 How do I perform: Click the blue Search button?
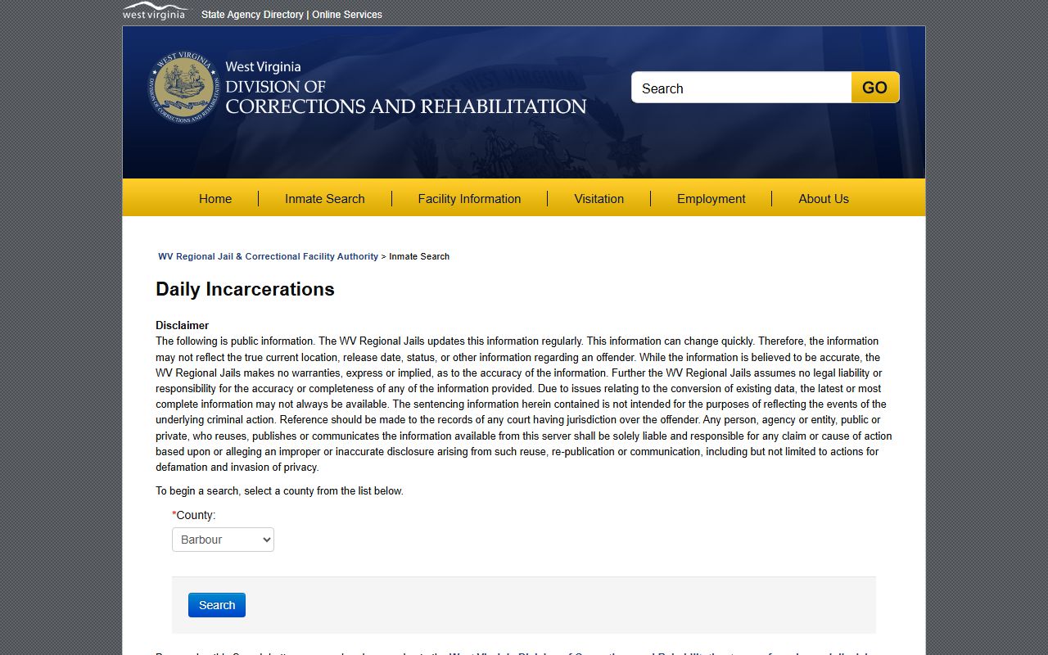coord(217,605)
